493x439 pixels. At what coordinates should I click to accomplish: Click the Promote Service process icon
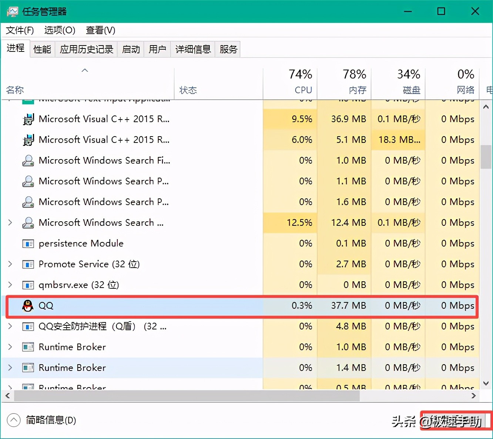tap(28, 264)
